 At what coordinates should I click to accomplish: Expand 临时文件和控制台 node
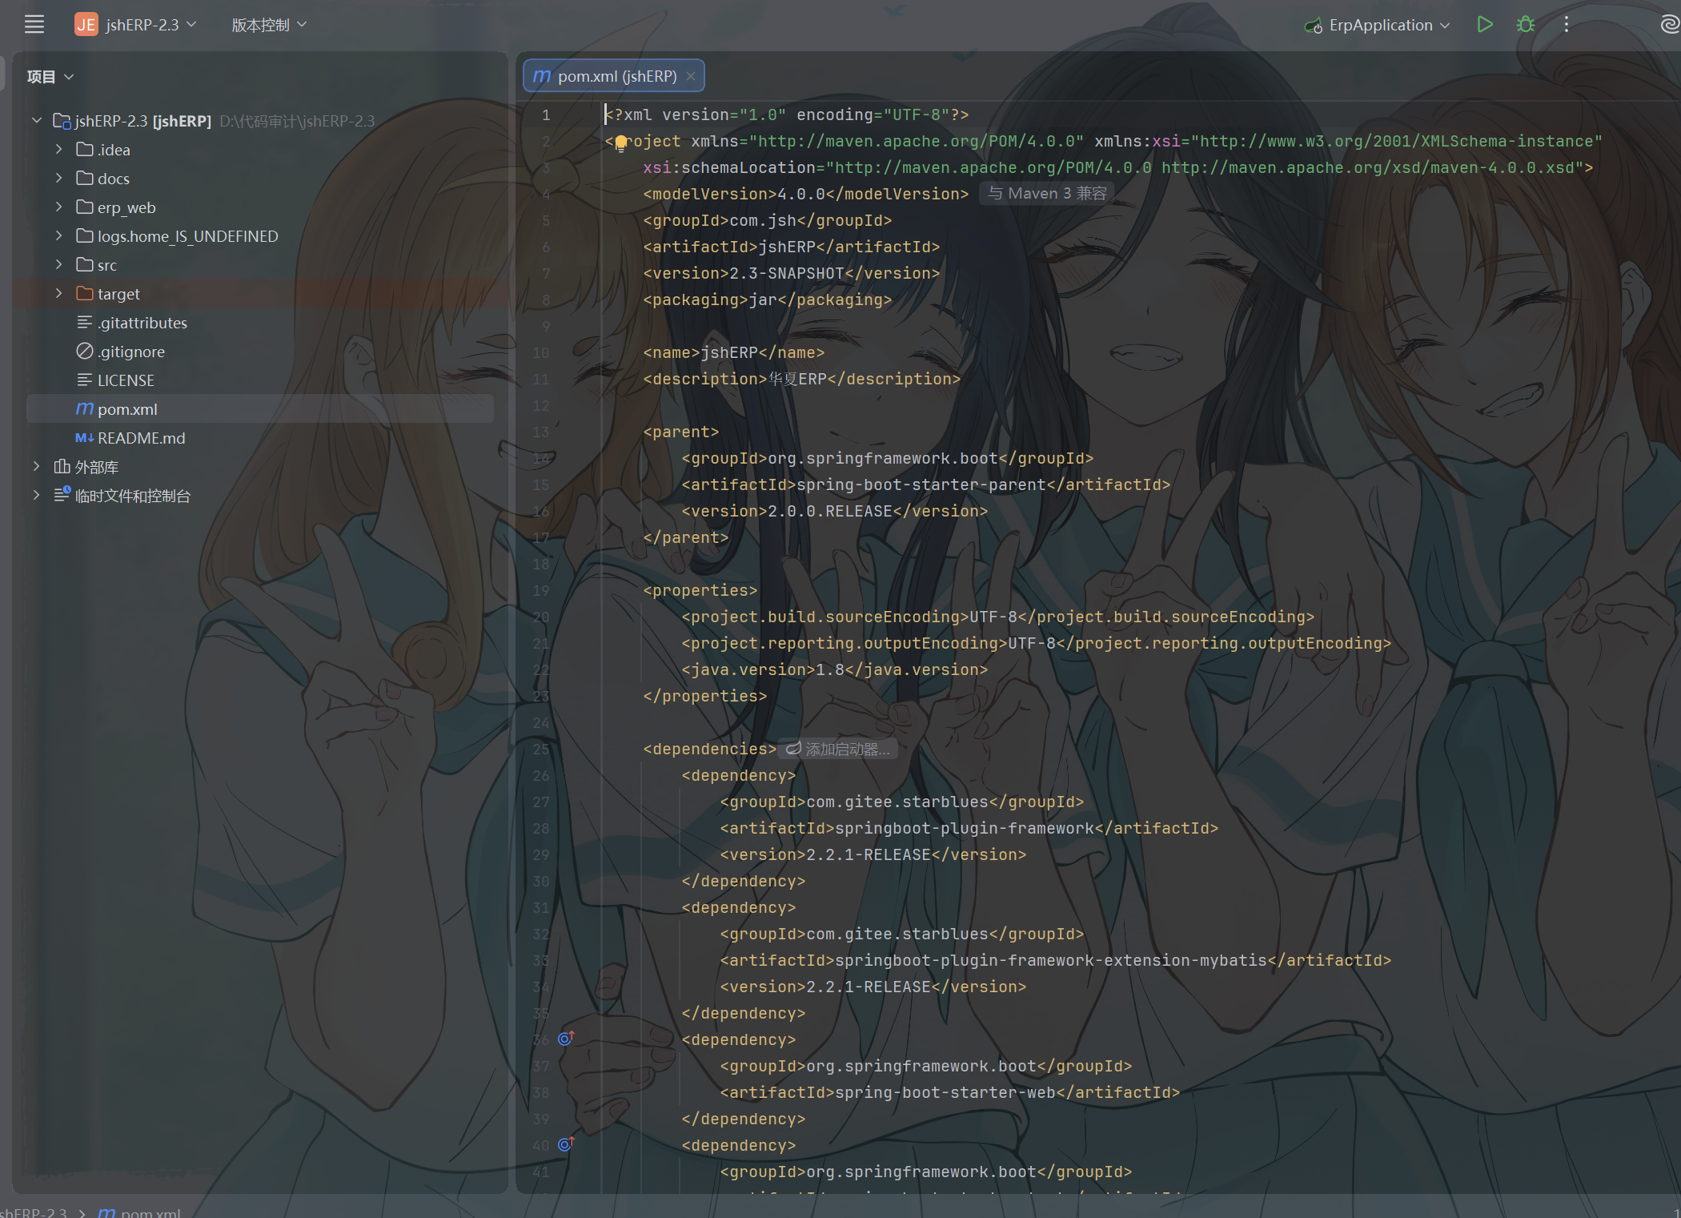36,495
